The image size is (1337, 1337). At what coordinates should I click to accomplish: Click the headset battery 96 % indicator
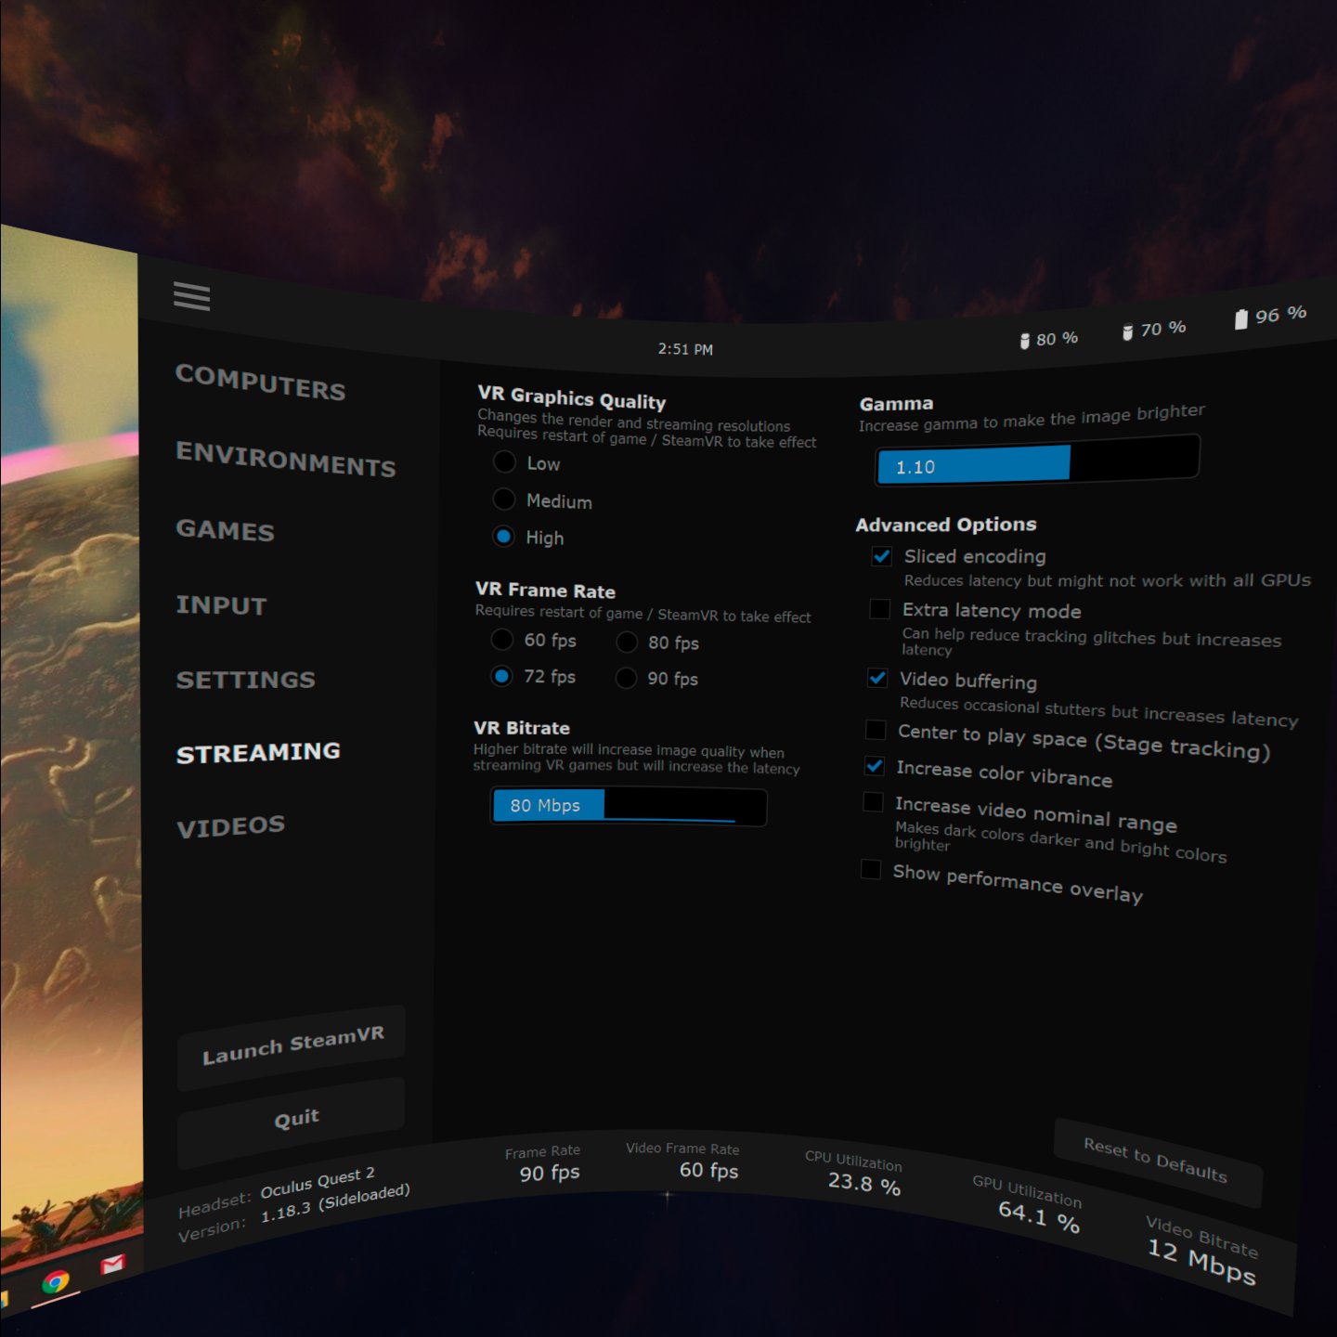tap(1269, 317)
